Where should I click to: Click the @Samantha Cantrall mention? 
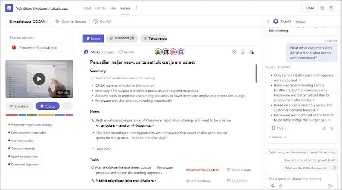point(202,170)
